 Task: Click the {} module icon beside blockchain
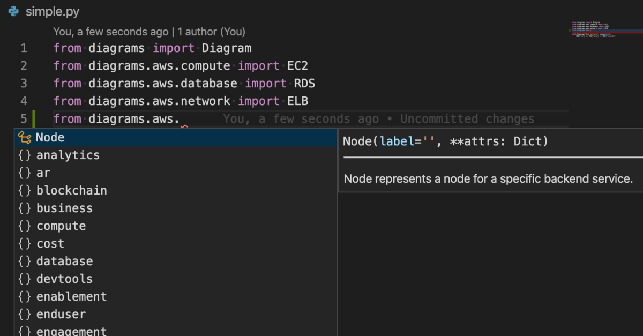coord(25,190)
